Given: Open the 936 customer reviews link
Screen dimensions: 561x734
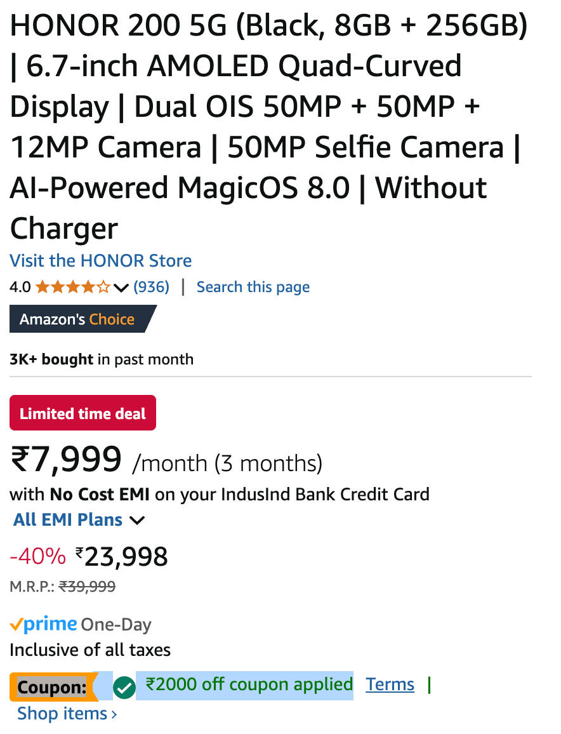Looking at the screenshot, I should (x=151, y=287).
